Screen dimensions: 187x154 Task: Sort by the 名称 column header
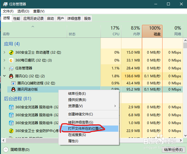(34, 31)
